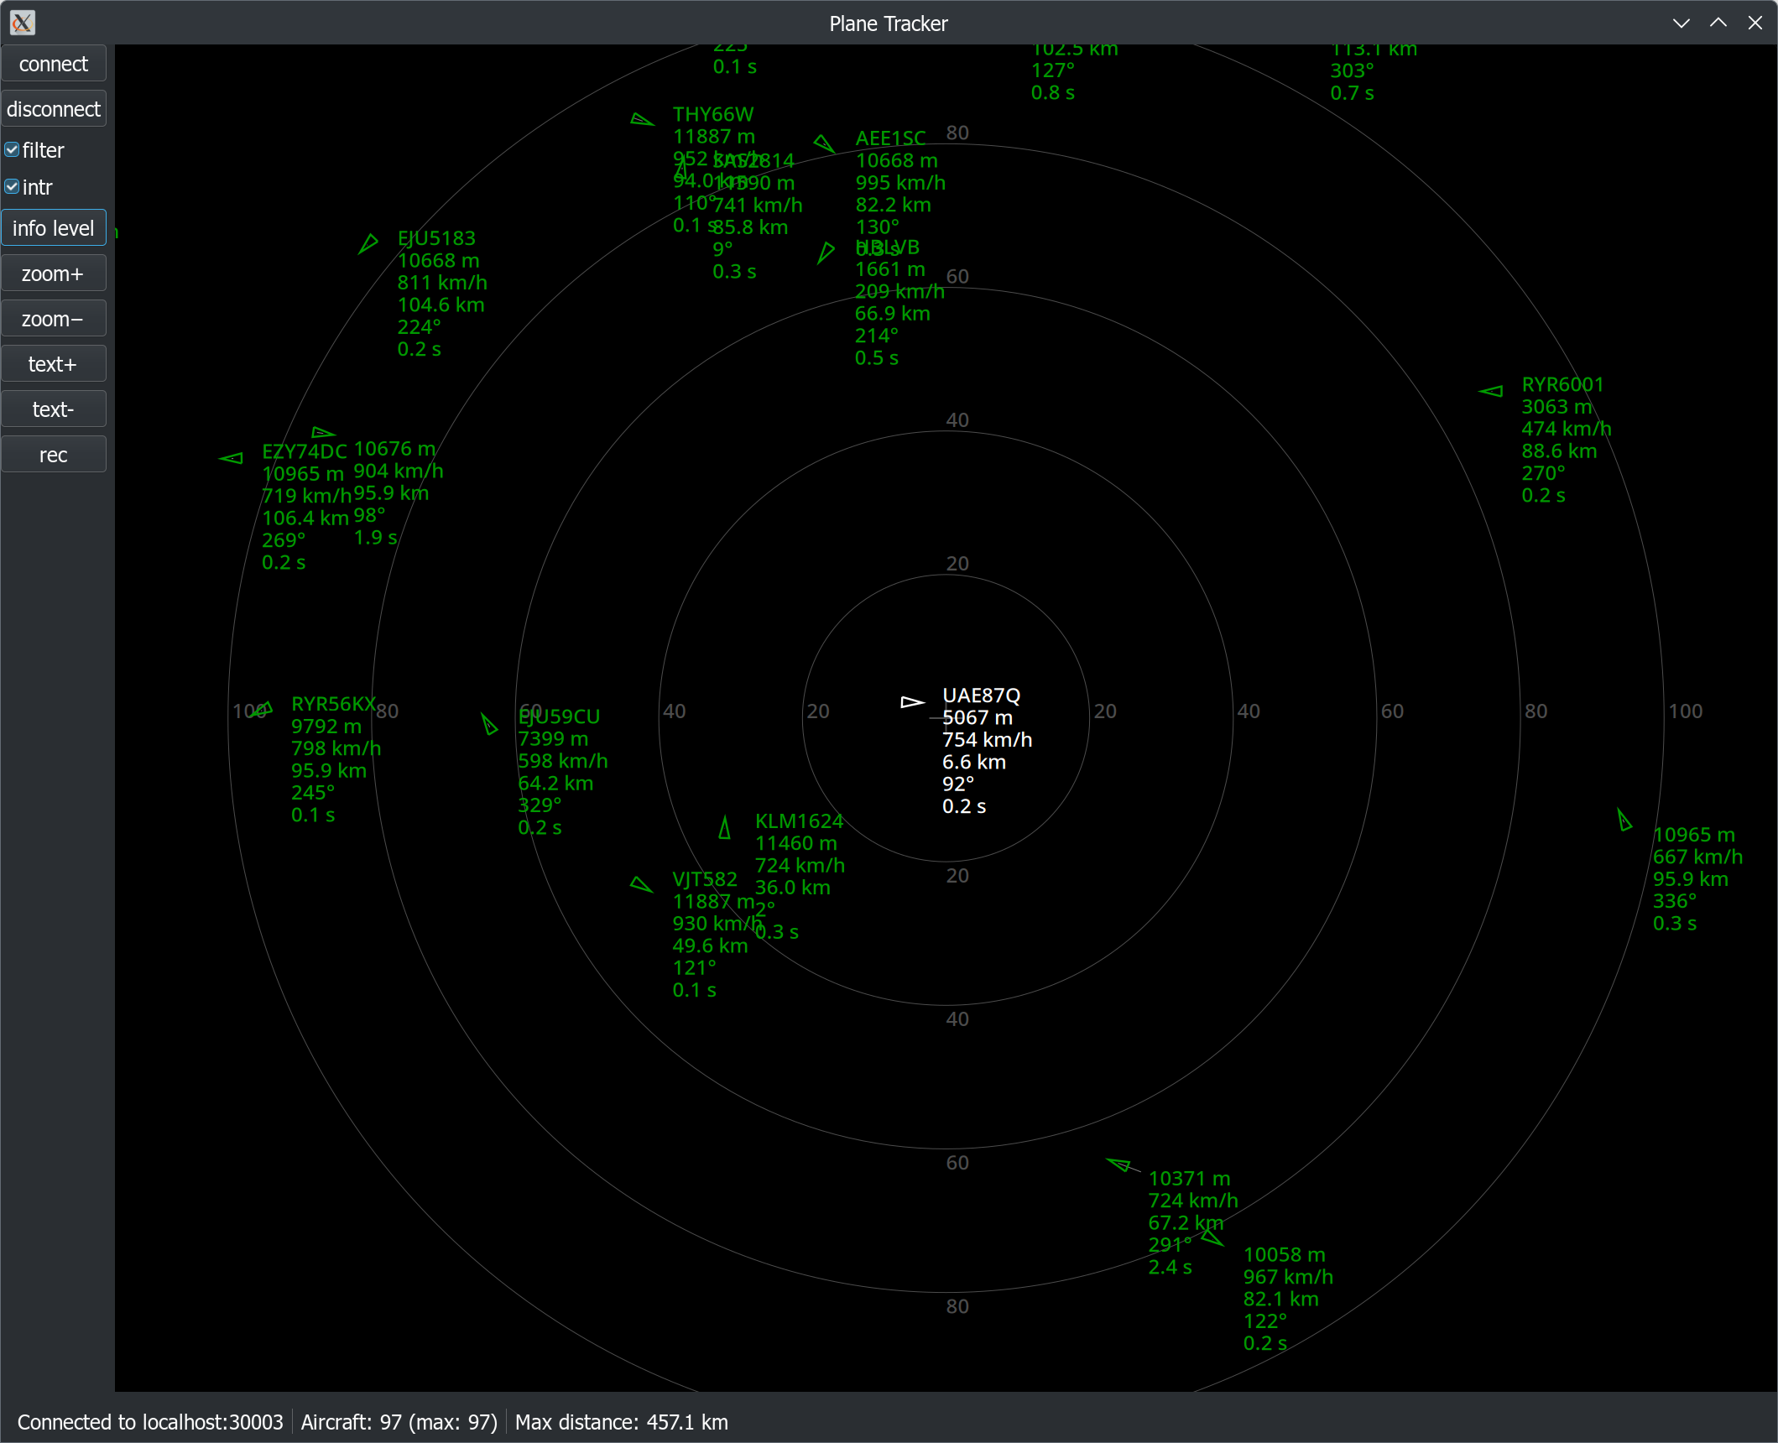The width and height of the screenshot is (1778, 1443).
Task: Select the AEE1SC plane icon
Action: (x=825, y=144)
